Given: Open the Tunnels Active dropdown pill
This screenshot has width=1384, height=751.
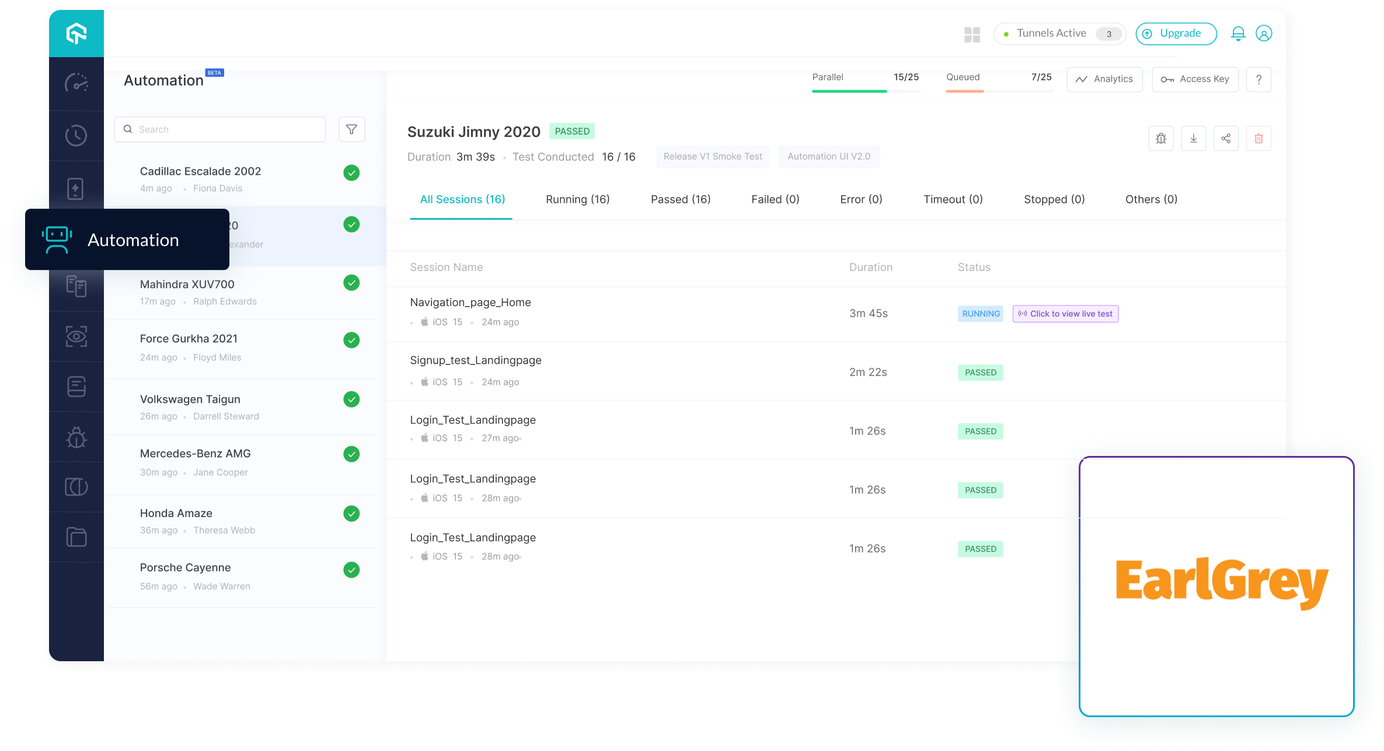Looking at the screenshot, I should click(1059, 34).
